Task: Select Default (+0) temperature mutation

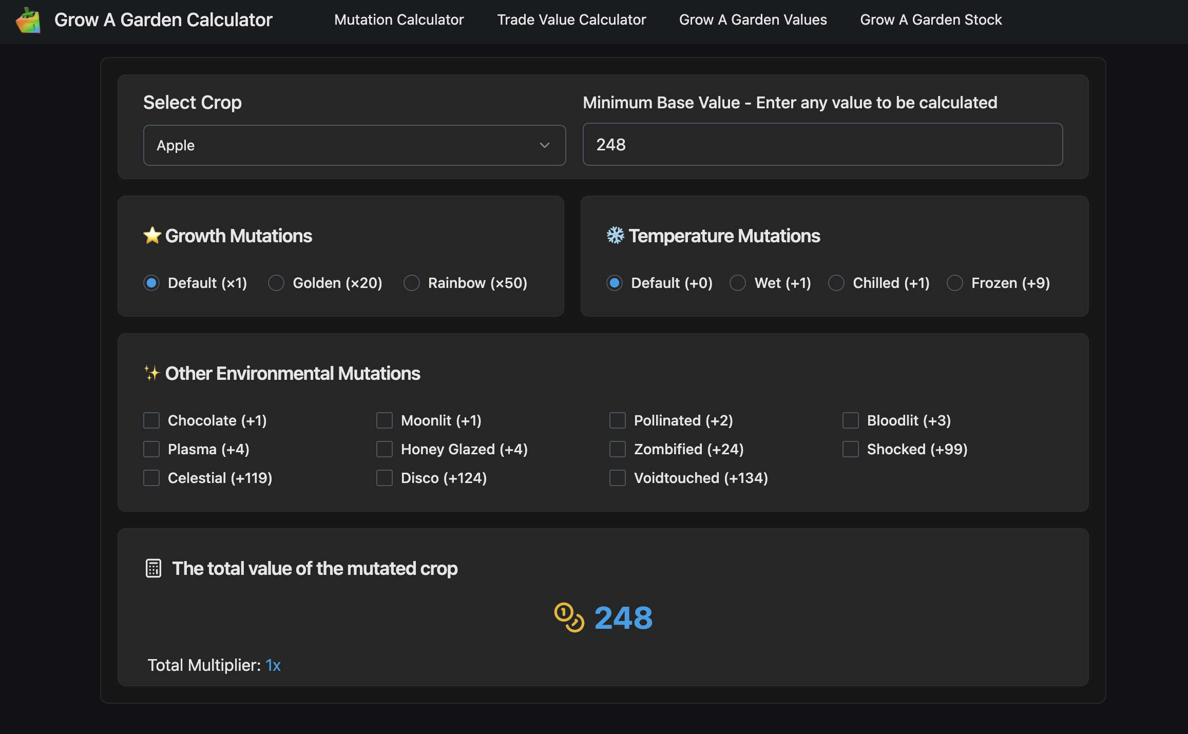Action: tap(615, 283)
